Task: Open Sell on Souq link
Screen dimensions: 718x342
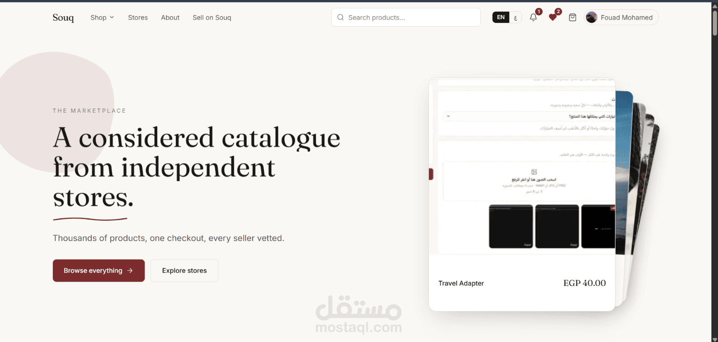Action: (x=212, y=17)
